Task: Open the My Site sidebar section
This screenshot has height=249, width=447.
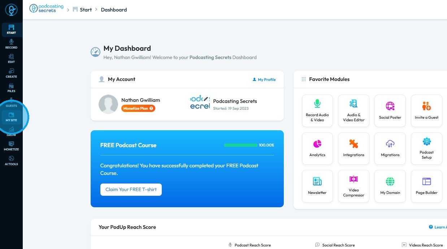Action: 11,117
